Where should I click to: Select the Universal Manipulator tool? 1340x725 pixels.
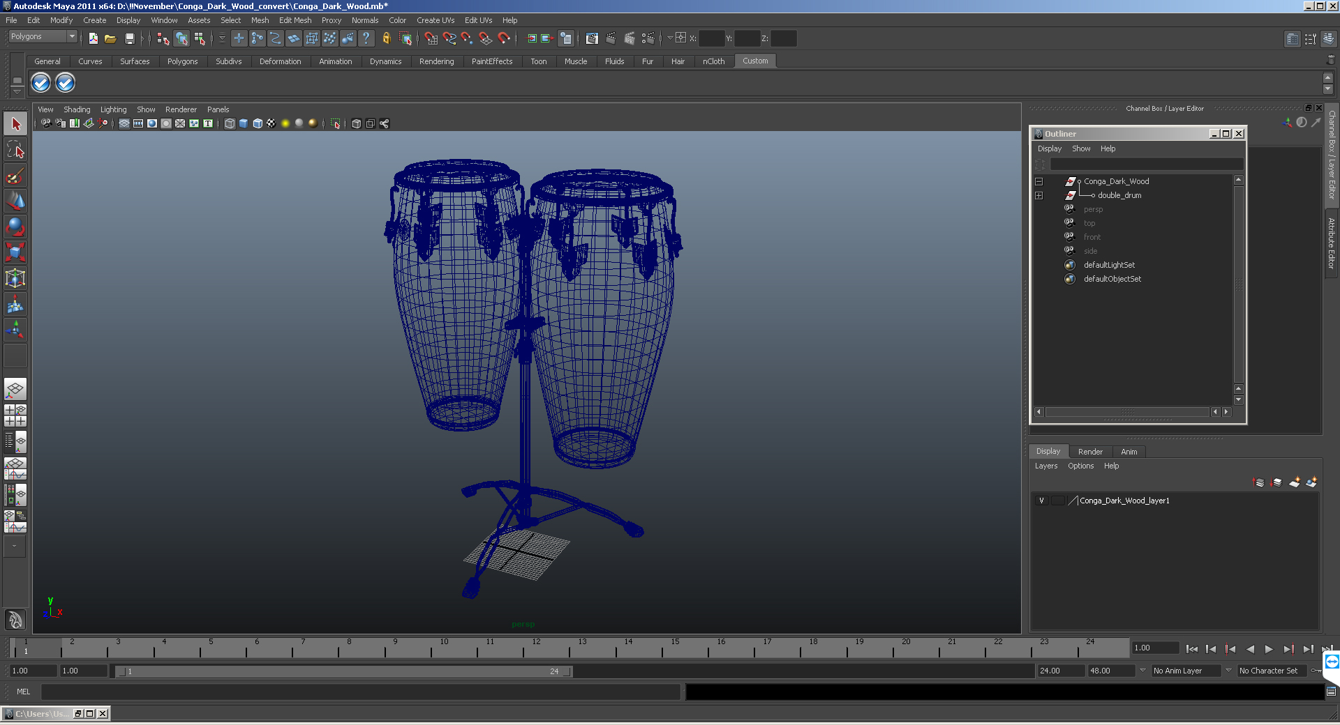coord(15,278)
